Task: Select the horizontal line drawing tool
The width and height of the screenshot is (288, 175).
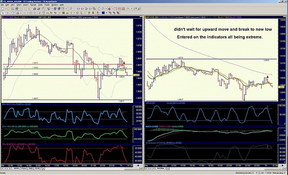Action: click(24, 13)
